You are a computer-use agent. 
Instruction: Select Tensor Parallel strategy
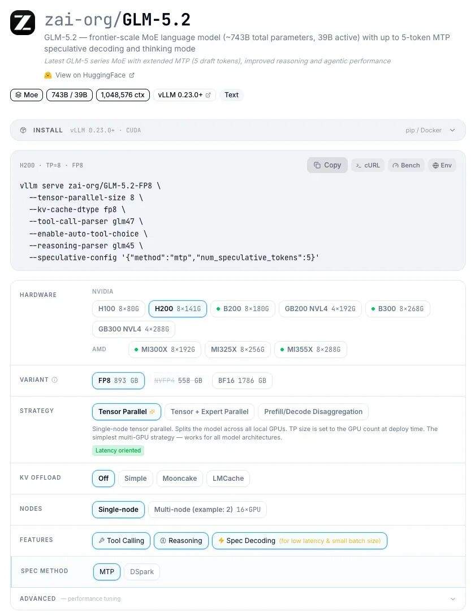coord(127,412)
